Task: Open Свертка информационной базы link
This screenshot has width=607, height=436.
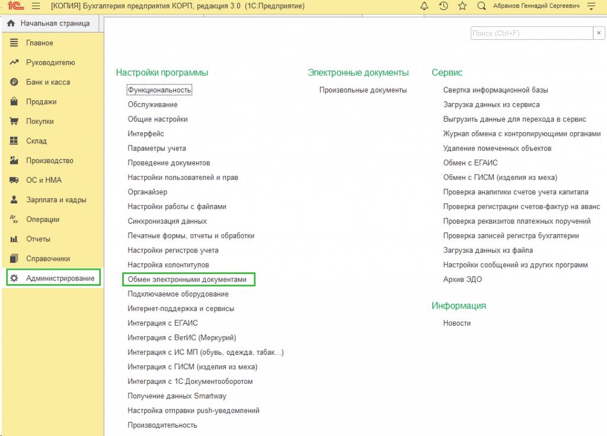Action: [x=496, y=90]
